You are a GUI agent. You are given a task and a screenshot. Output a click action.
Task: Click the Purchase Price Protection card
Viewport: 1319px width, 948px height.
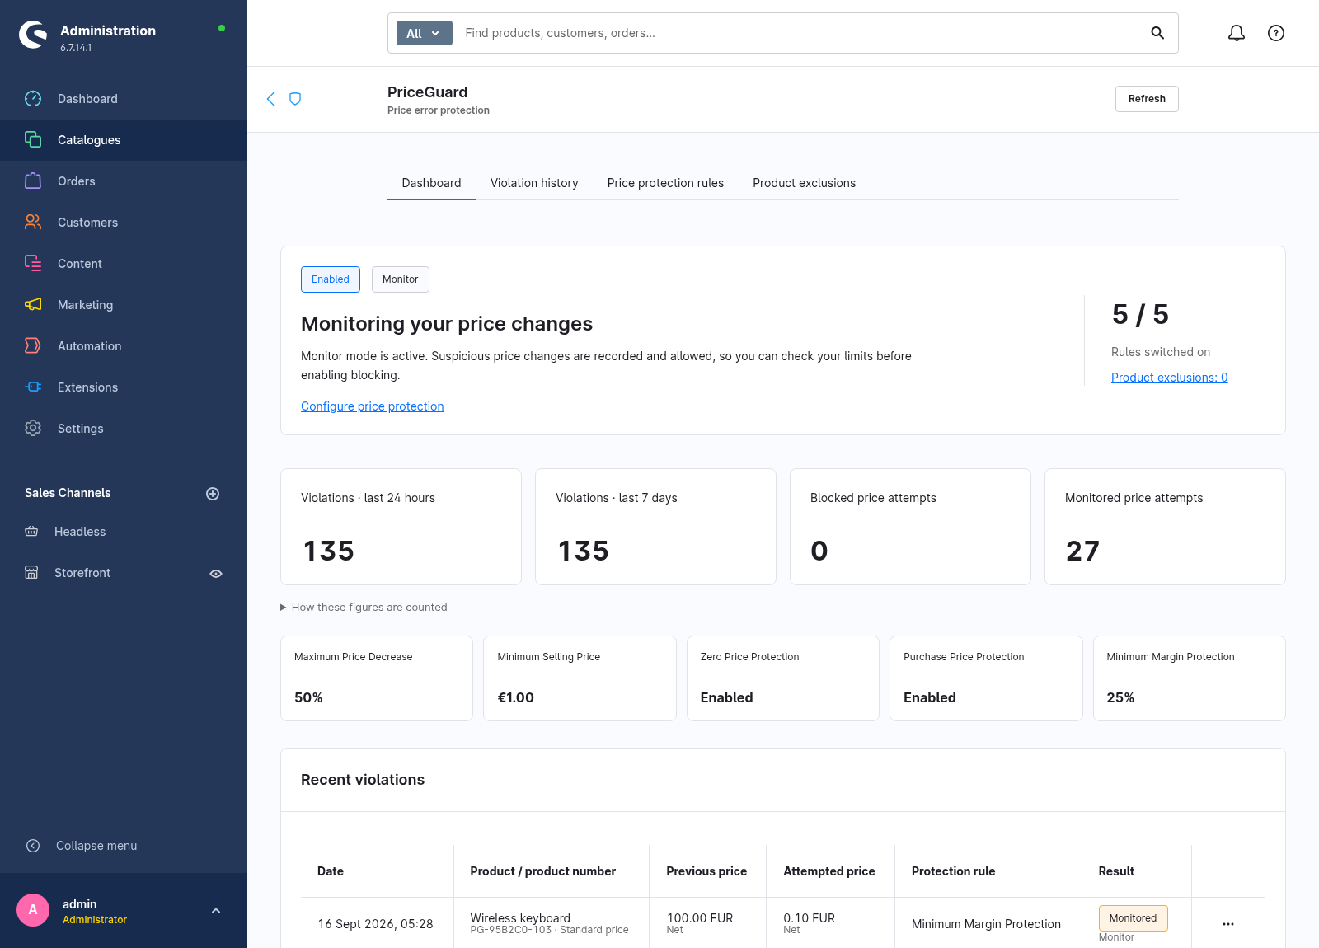(986, 678)
